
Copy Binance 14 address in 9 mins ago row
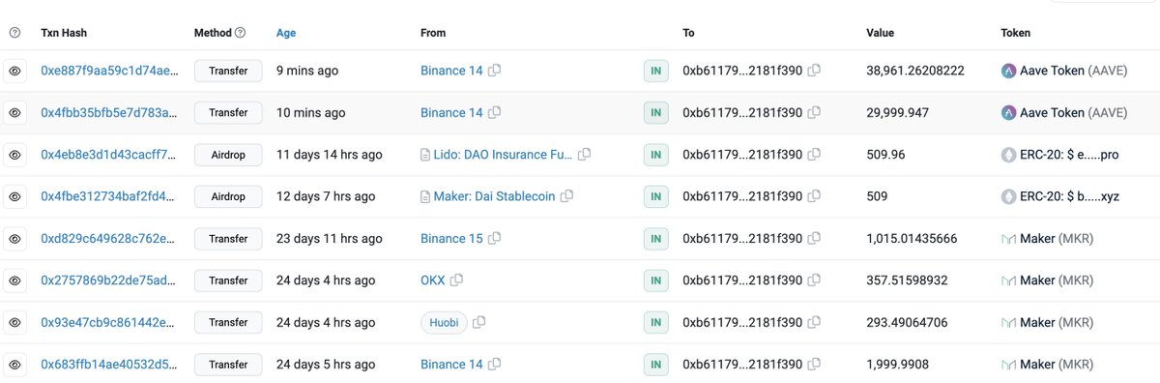pyautogui.click(x=495, y=71)
